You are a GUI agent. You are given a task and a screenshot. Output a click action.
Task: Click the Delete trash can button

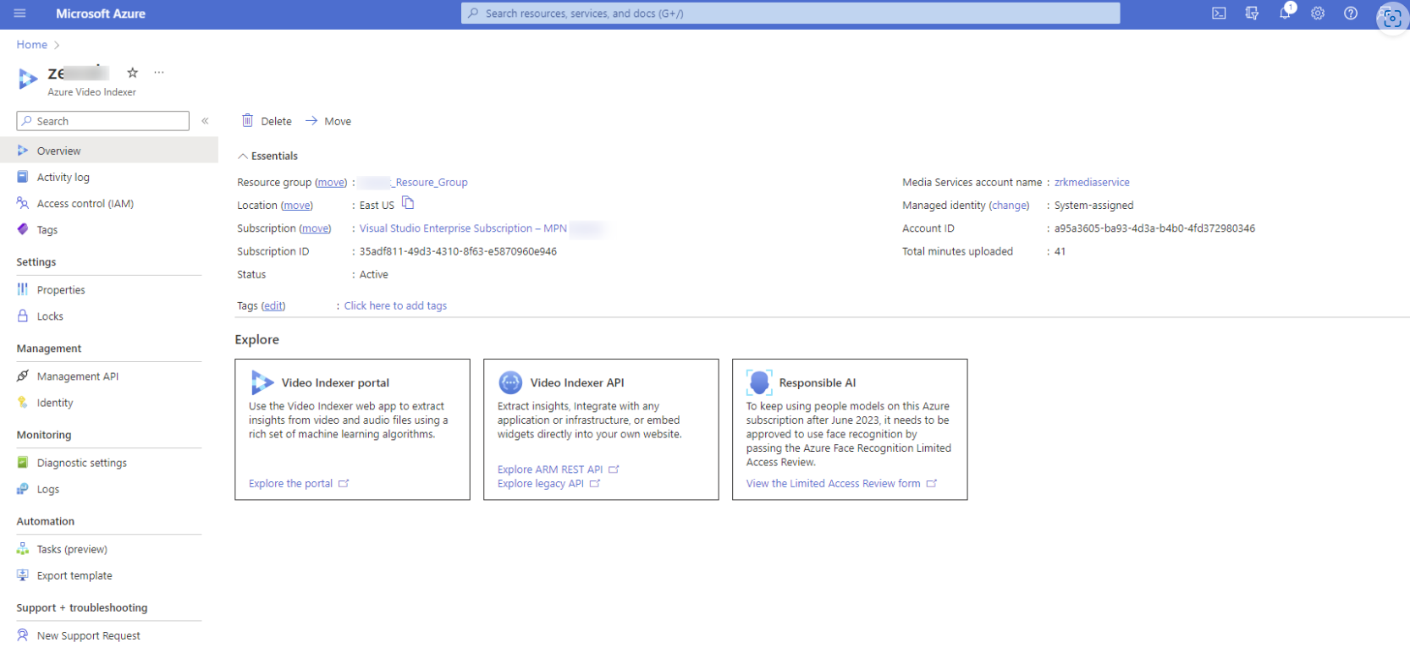coord(267,121)
